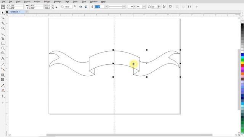
Task: Select the Parallel Dimension line tool
Action: pyautogui.click(x=3, y=64)
